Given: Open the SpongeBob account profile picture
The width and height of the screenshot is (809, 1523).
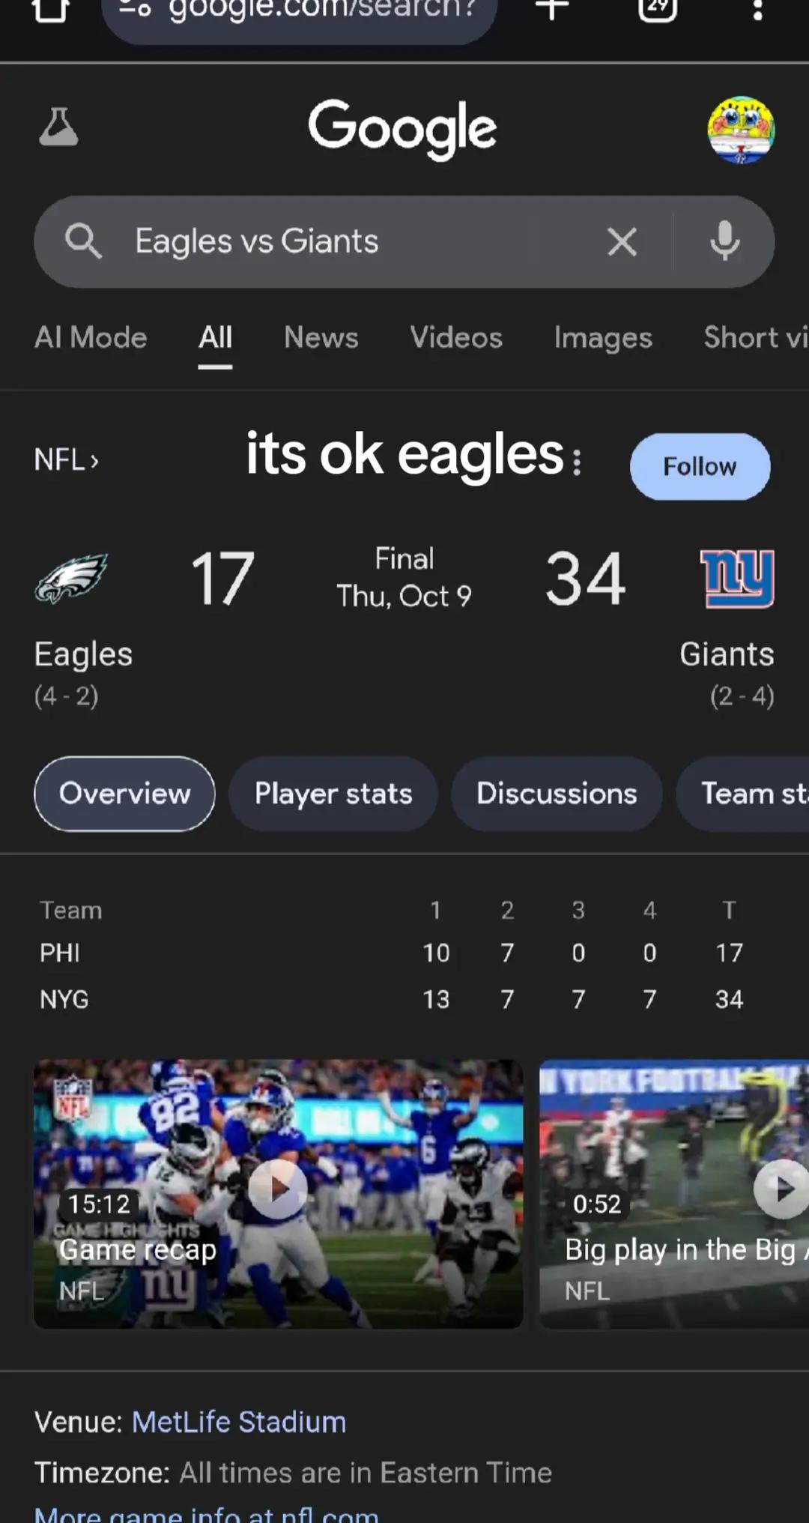Looking at the screenshot, I should (x=741, y=130).
